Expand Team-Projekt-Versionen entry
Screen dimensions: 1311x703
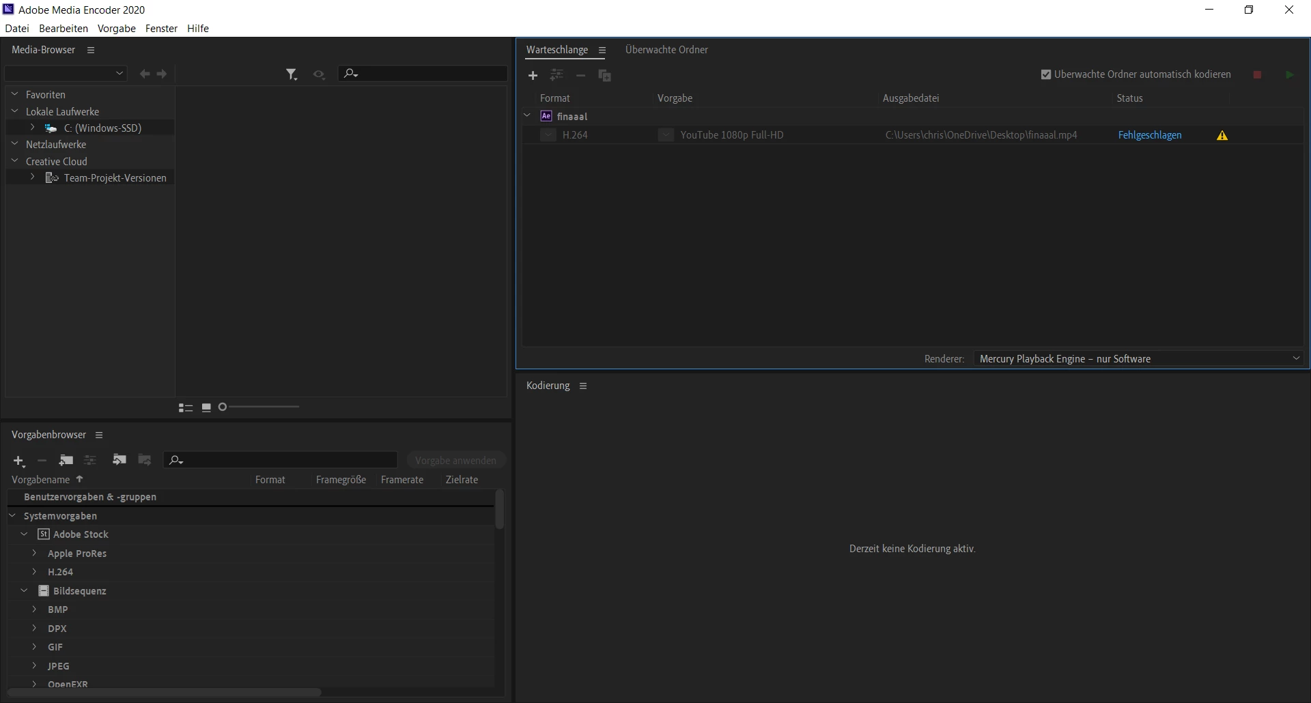pyautogui.click(x=32, y=177)
